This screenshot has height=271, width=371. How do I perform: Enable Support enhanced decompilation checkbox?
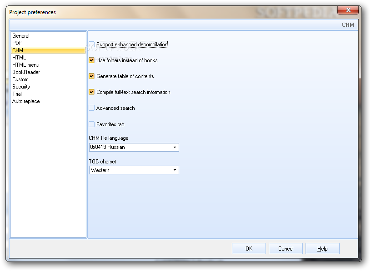[91, 44]
